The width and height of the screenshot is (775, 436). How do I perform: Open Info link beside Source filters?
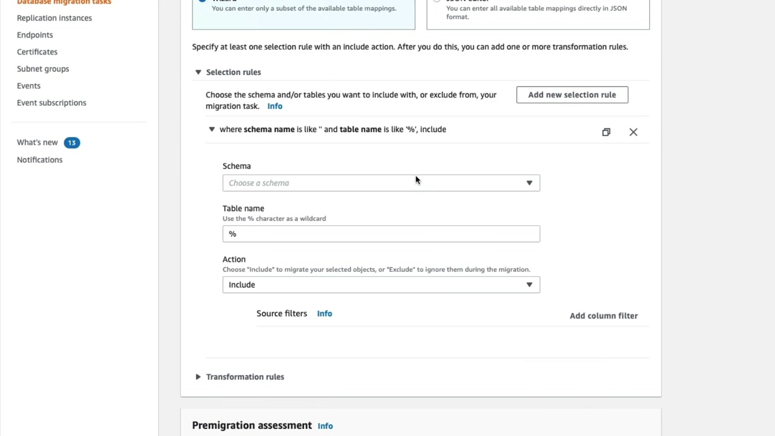pos(325,314)
